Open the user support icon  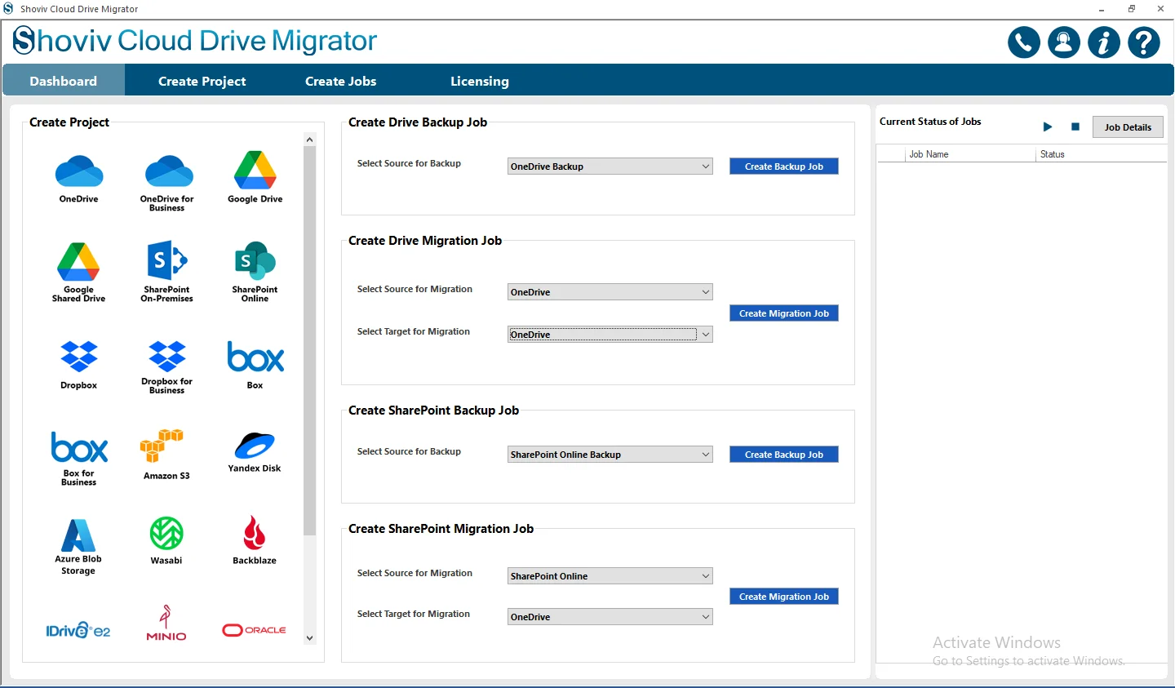(1064, 42)
